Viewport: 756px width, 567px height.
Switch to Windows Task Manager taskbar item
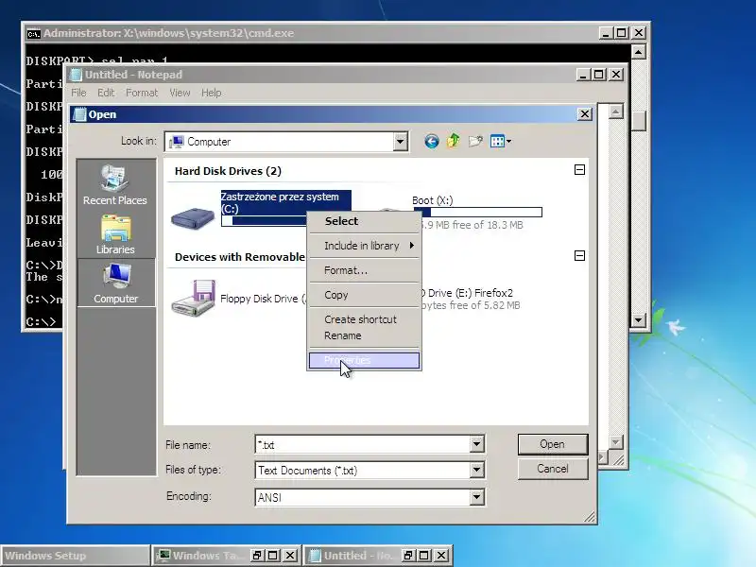pyautogui.click(x=200, y=556)
